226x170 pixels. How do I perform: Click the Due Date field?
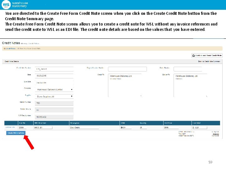point(54,83)
